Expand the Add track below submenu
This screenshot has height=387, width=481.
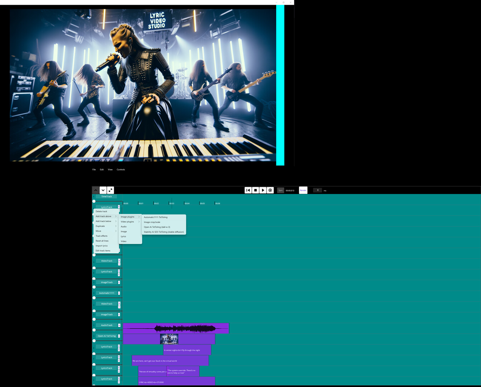pyautogui.click(x=106, y=221)
